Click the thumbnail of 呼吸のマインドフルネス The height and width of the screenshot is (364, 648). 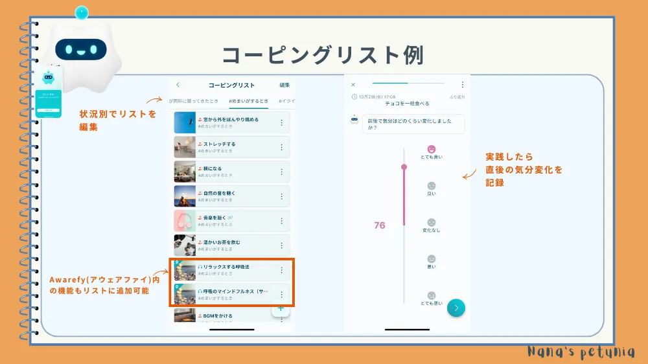185,294
